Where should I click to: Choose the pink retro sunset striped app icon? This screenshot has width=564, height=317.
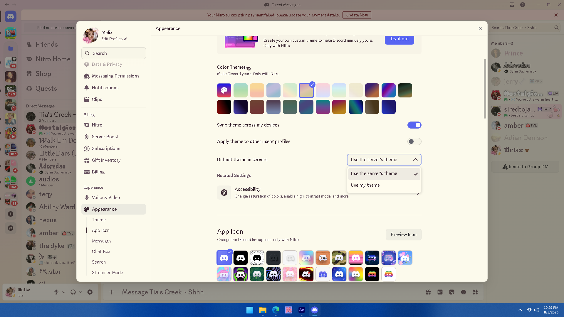coord(356,258)
